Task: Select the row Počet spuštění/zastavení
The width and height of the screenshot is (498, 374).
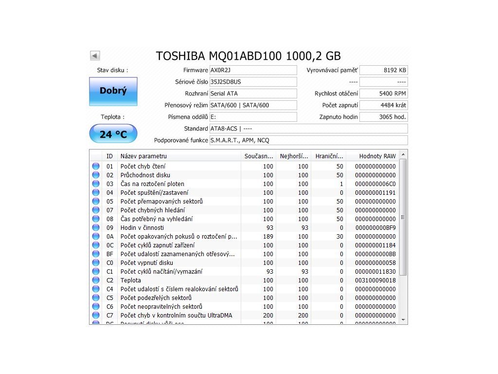Action: point(244,192)
